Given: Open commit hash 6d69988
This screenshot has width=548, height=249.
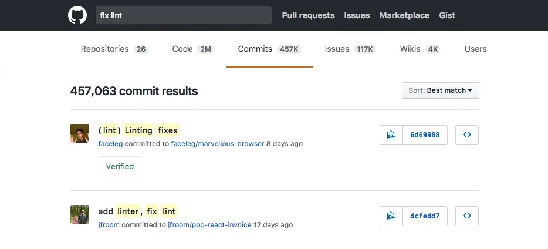Looking at the screenshot, I should [x=425, y=135].
